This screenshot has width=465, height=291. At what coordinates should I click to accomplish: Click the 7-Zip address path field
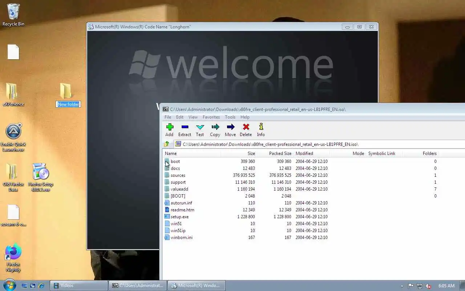click(320, 144)
